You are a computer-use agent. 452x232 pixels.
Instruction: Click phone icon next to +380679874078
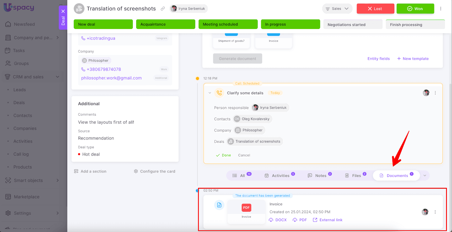[83, 69]
